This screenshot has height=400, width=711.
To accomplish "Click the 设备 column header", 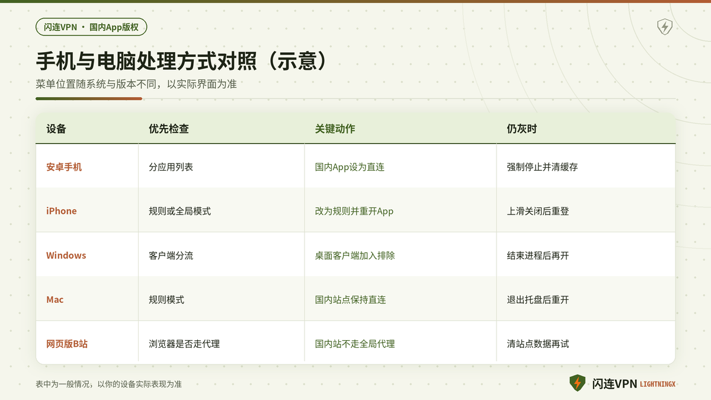I will click(56, 129).
